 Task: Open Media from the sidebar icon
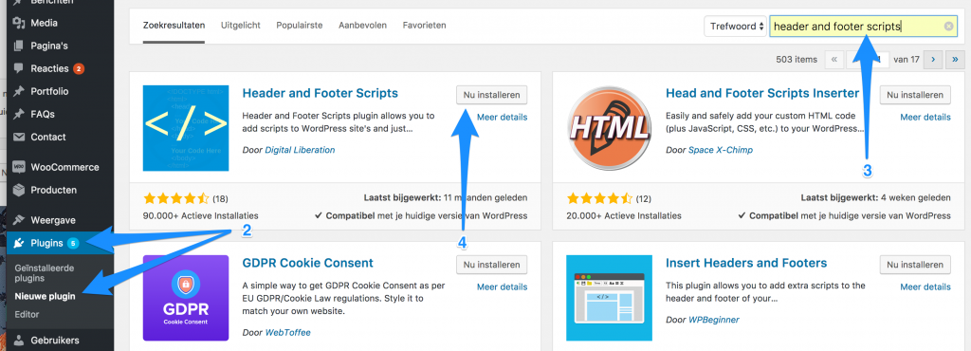tap(19, 23)
